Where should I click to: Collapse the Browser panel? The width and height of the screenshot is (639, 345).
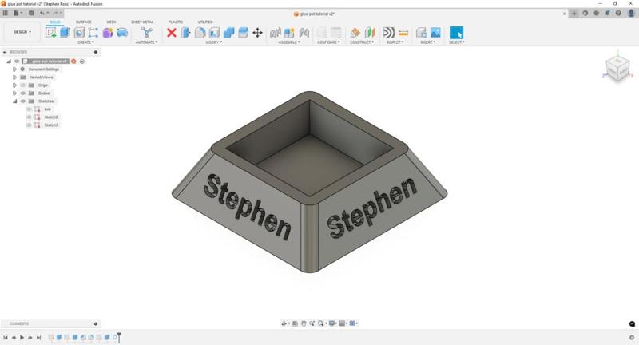(5, 52)
